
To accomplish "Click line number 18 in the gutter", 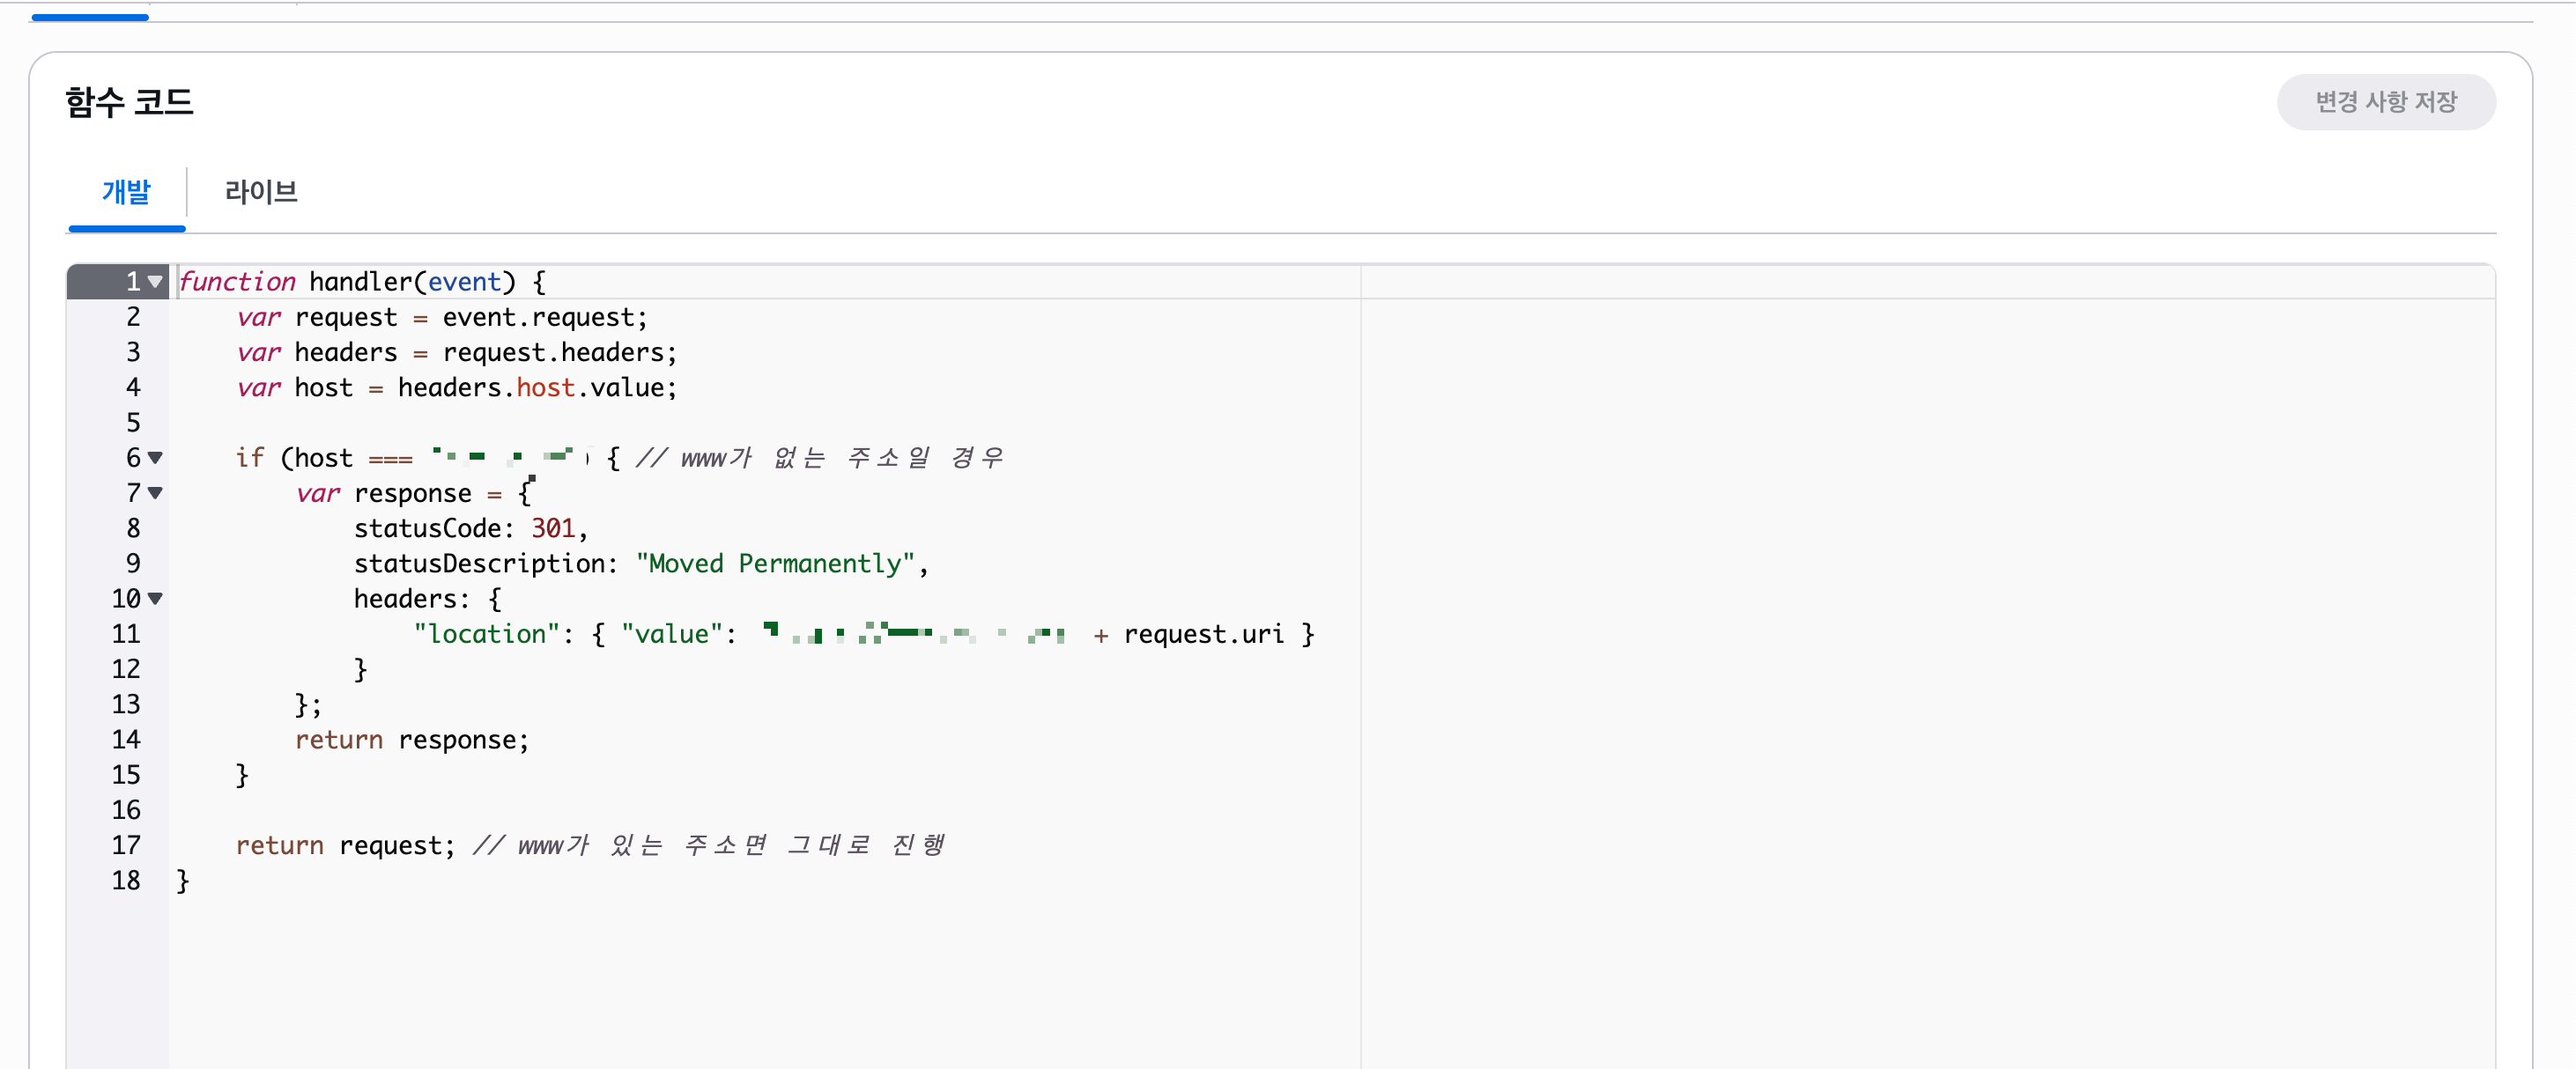I will (x=126, y=881).
